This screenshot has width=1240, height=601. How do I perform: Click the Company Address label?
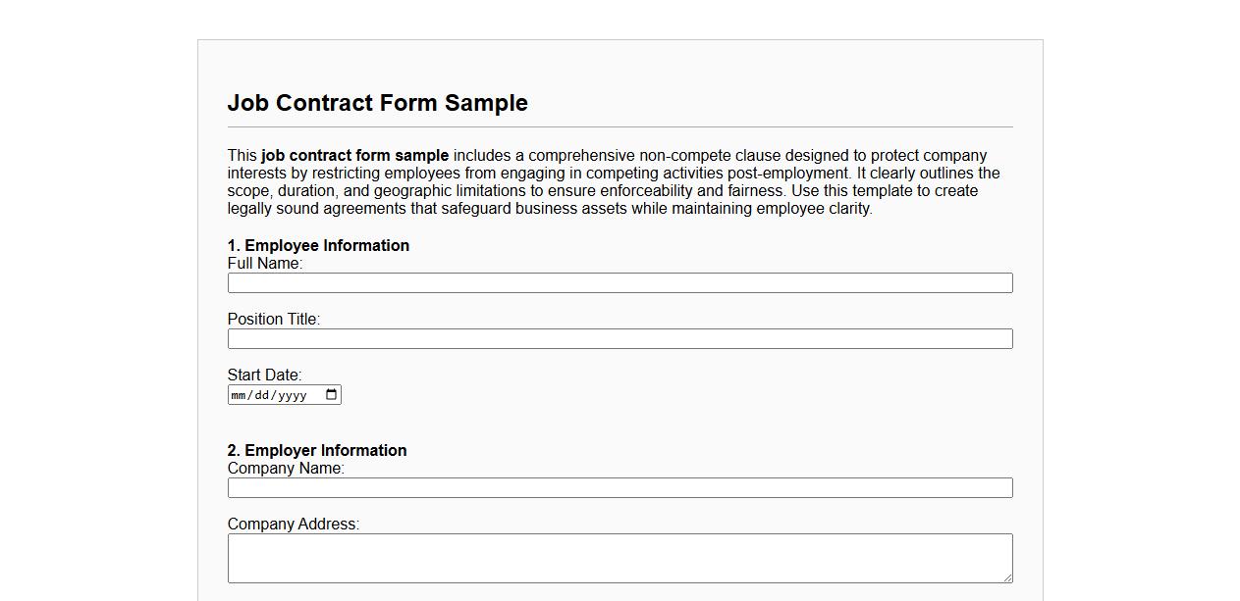click(x=293, y=524)
